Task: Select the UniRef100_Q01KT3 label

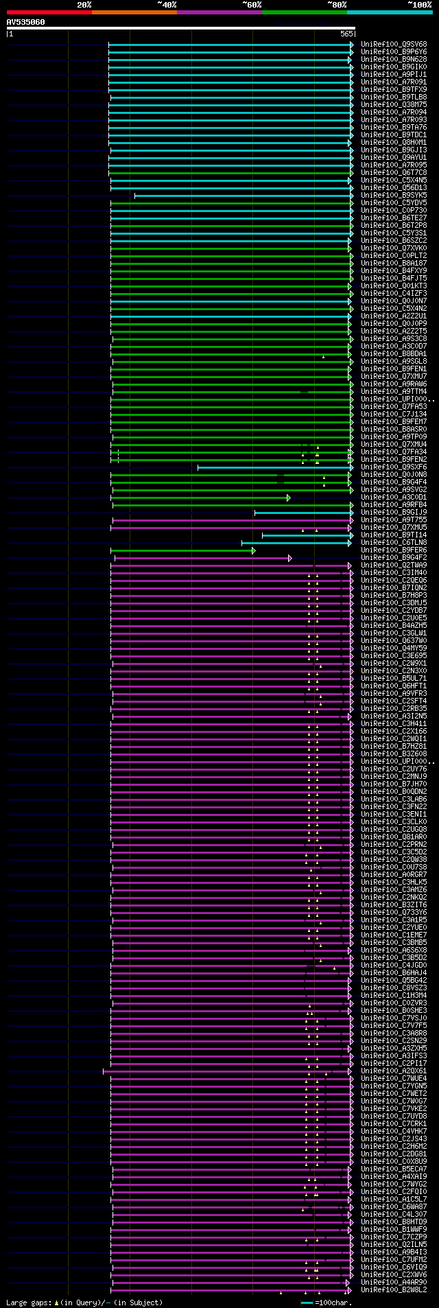Action: coord(394,286)
